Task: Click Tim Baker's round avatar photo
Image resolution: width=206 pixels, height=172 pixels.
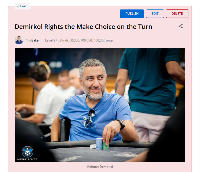Action: pos(19,40)
